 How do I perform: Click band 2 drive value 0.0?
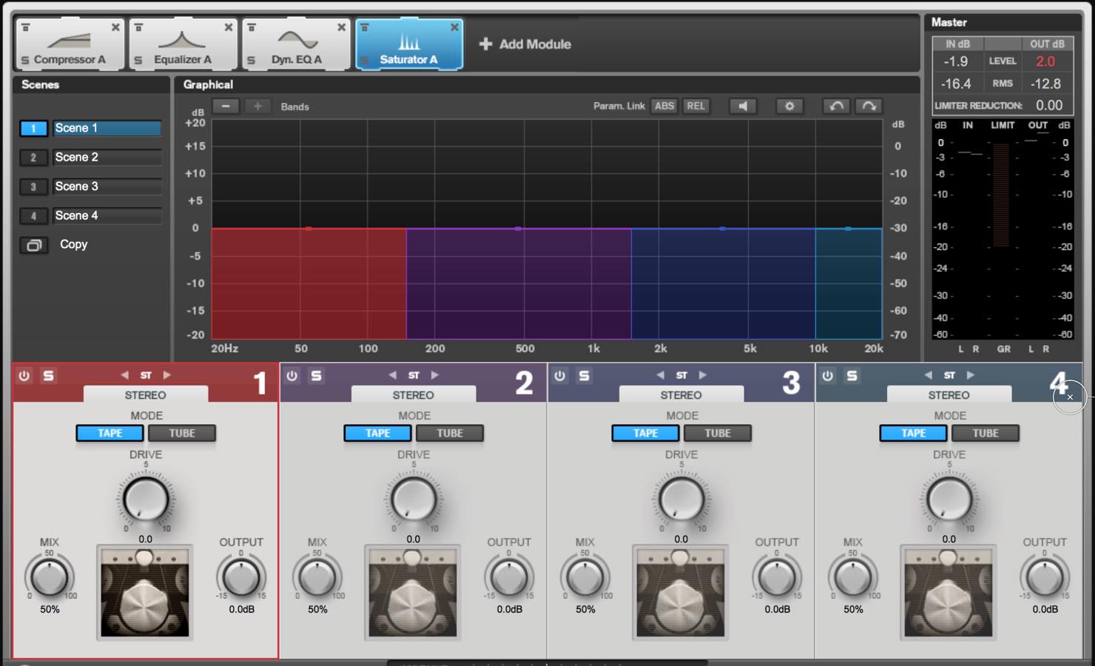414,539
